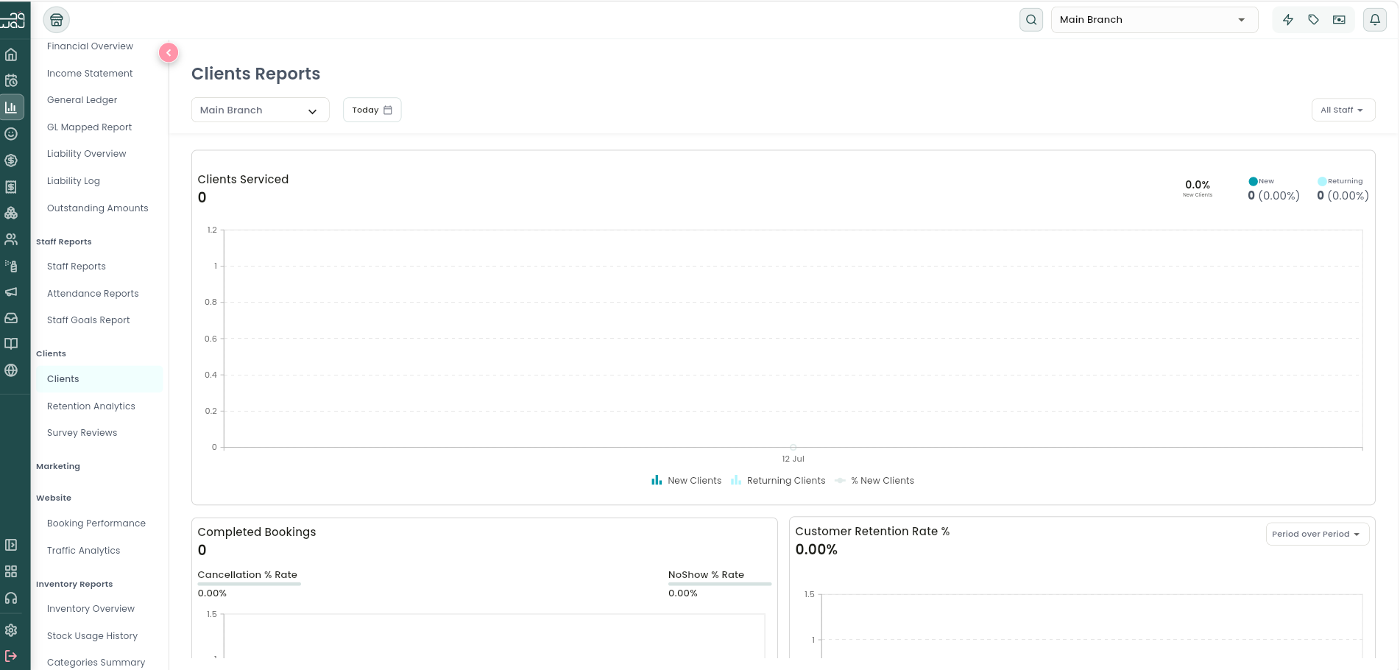The image size is (1400, 670).
Task: Open the dollar circle sidebar icon
Action: (x=11, y=161)
